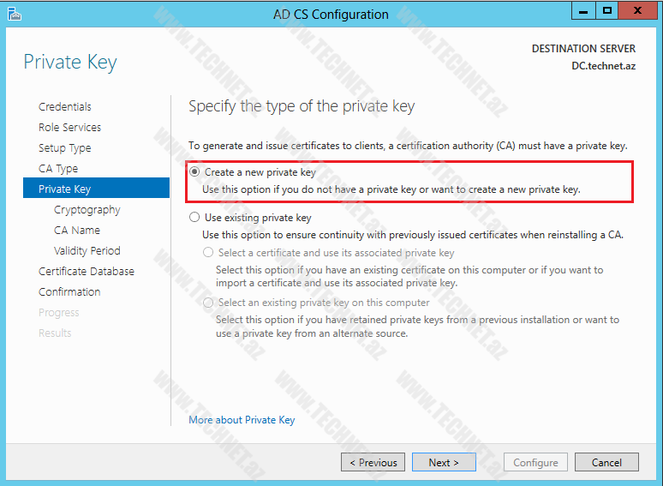663x486 pixels.
Task: Select the Use existing private key option
Action: coord(195,218)
